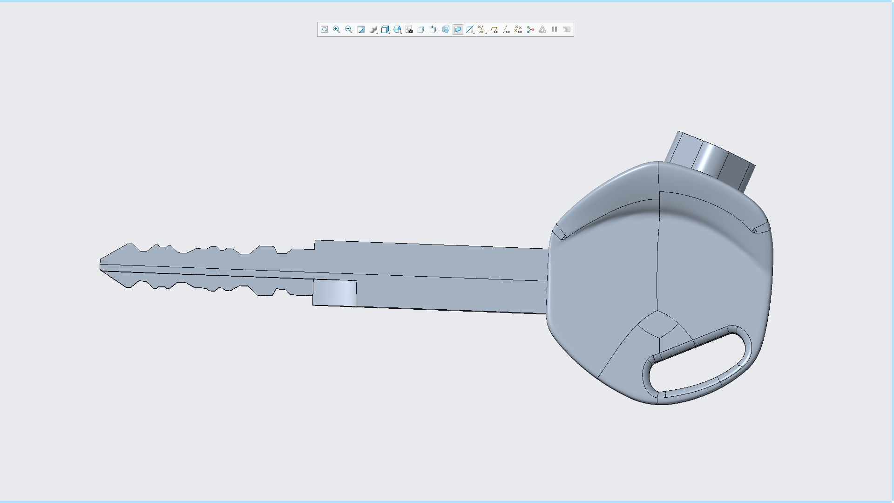Click cube with down and left arrows icon
894x503 pixels.
coord(433,29)
